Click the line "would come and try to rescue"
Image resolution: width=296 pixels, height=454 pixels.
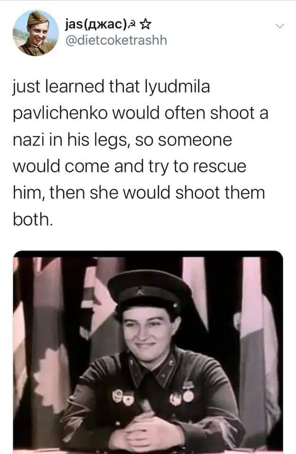pos(130,166)
